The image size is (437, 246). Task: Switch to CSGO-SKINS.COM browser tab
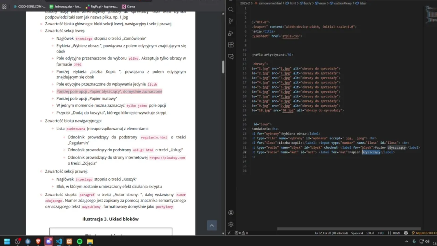pos(29,6)
